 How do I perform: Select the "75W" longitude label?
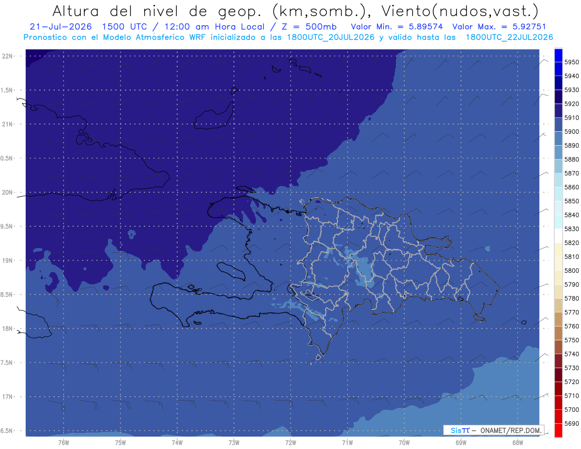pyautogui.click(x=121, y=442)
